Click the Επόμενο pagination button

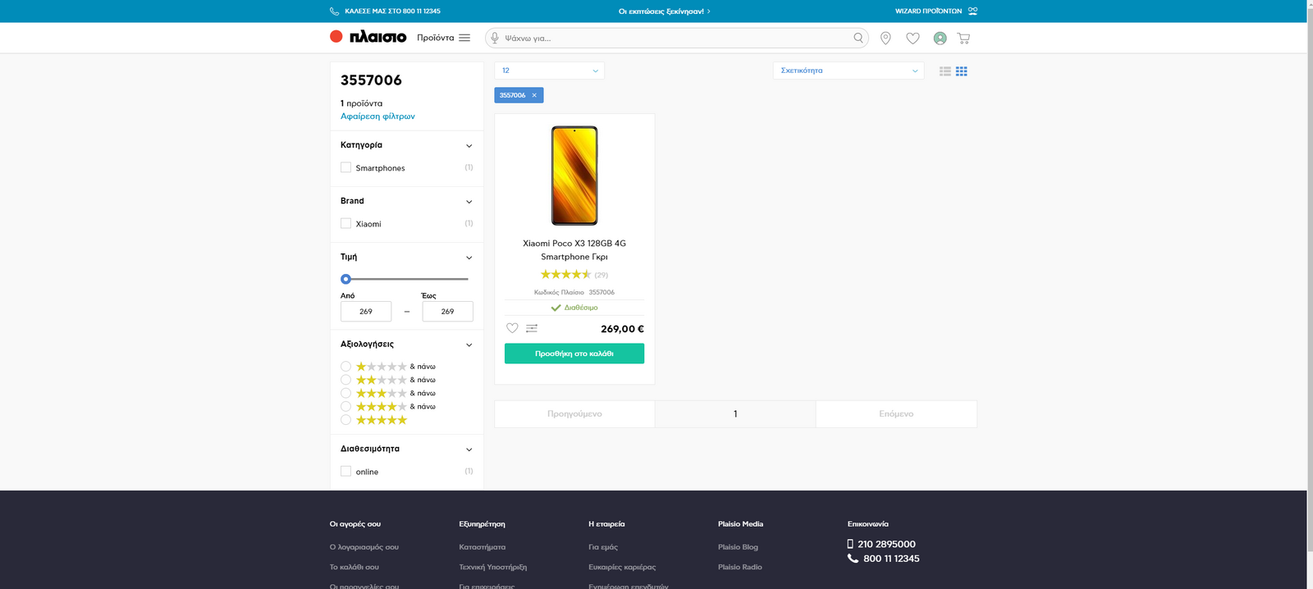(896, 413)
